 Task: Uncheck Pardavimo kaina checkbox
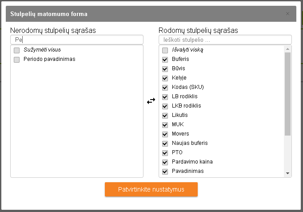coord(165,162)
